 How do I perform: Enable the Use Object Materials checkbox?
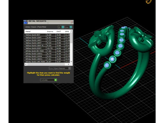pyautogui.click(x=69, y=68)
